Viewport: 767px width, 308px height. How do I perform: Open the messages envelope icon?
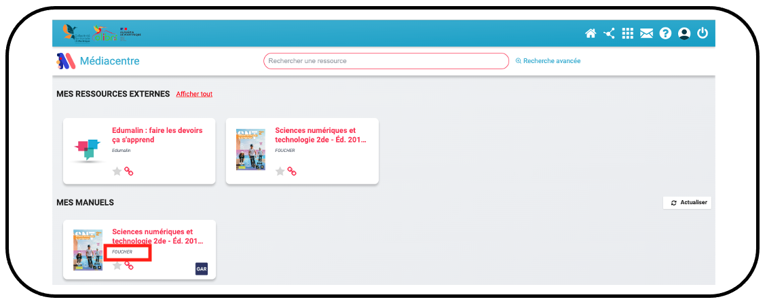[x=646, y=33]
